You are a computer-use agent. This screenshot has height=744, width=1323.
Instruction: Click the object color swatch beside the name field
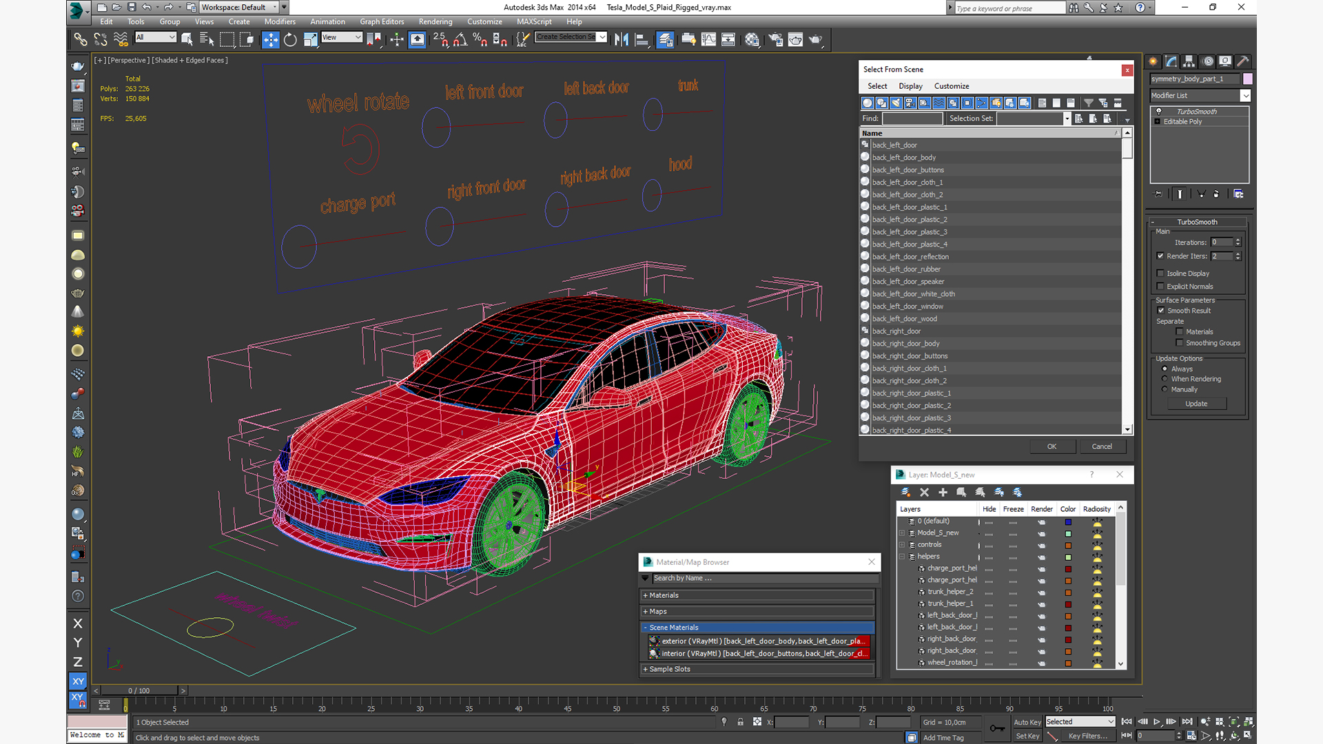coord(1247,79)
